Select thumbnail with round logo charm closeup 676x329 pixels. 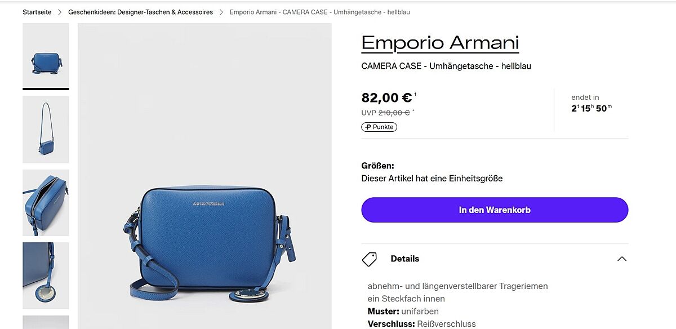click(46, 275)
